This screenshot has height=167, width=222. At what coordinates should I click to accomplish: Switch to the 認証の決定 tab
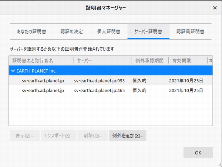tap(72, 31)
